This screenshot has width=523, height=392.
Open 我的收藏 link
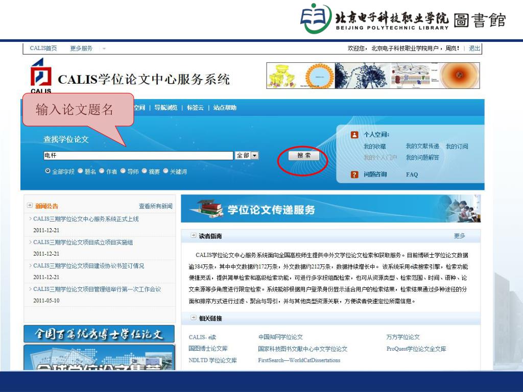374,146
